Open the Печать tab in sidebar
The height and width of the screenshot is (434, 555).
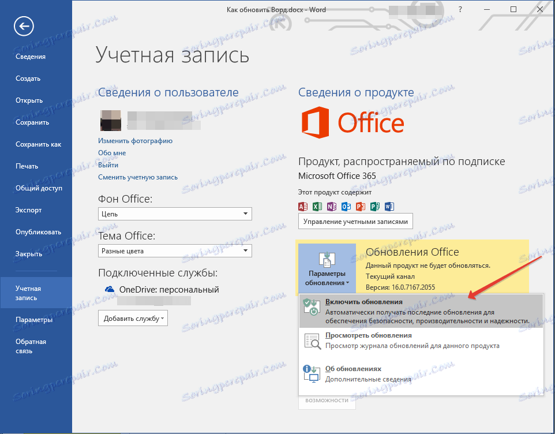tap(36, 166)
